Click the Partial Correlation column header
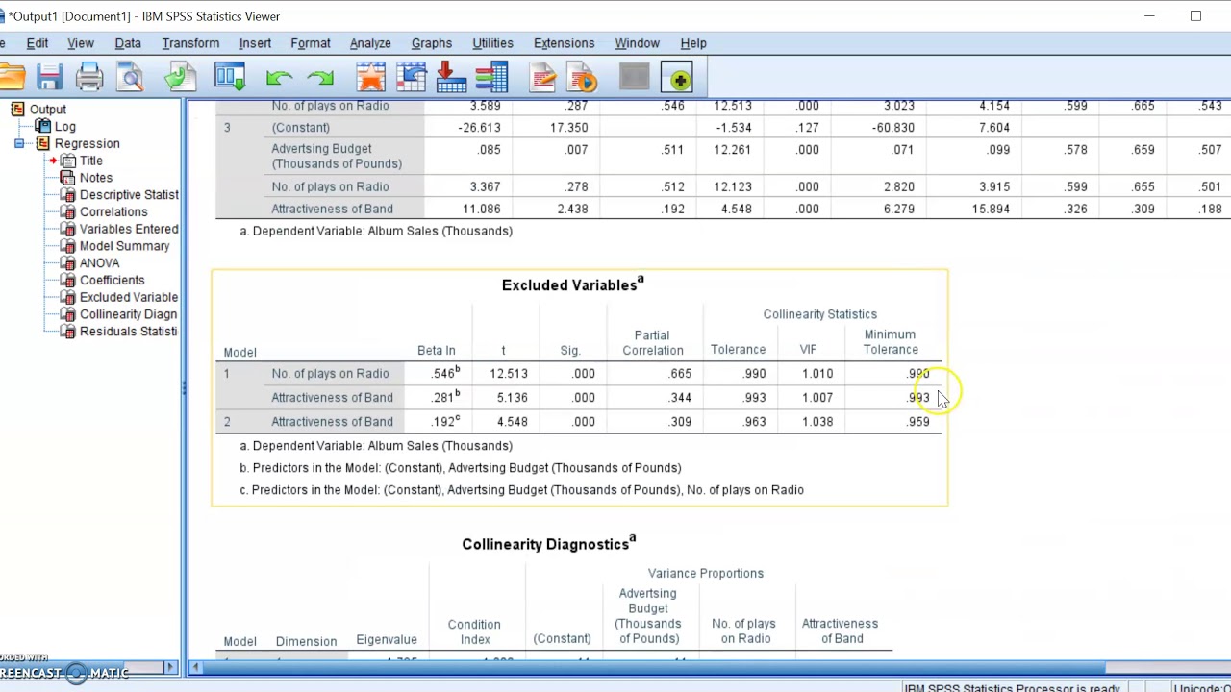The width and height of the screenshot is (1231, 692). pyautogui.click(x=652, y=343)
